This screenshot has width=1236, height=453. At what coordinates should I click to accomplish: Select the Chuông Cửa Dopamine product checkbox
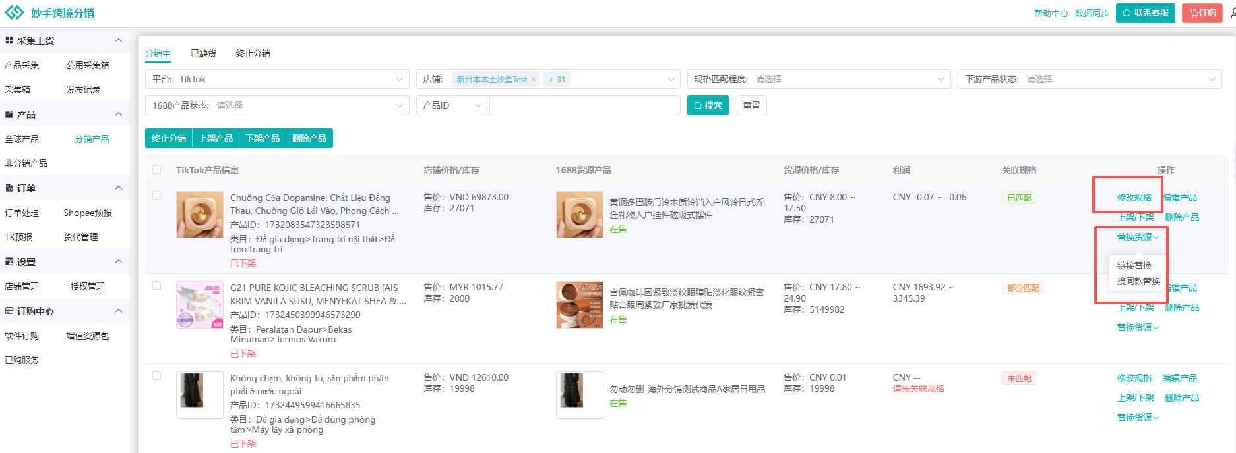[x=156, y=195]
